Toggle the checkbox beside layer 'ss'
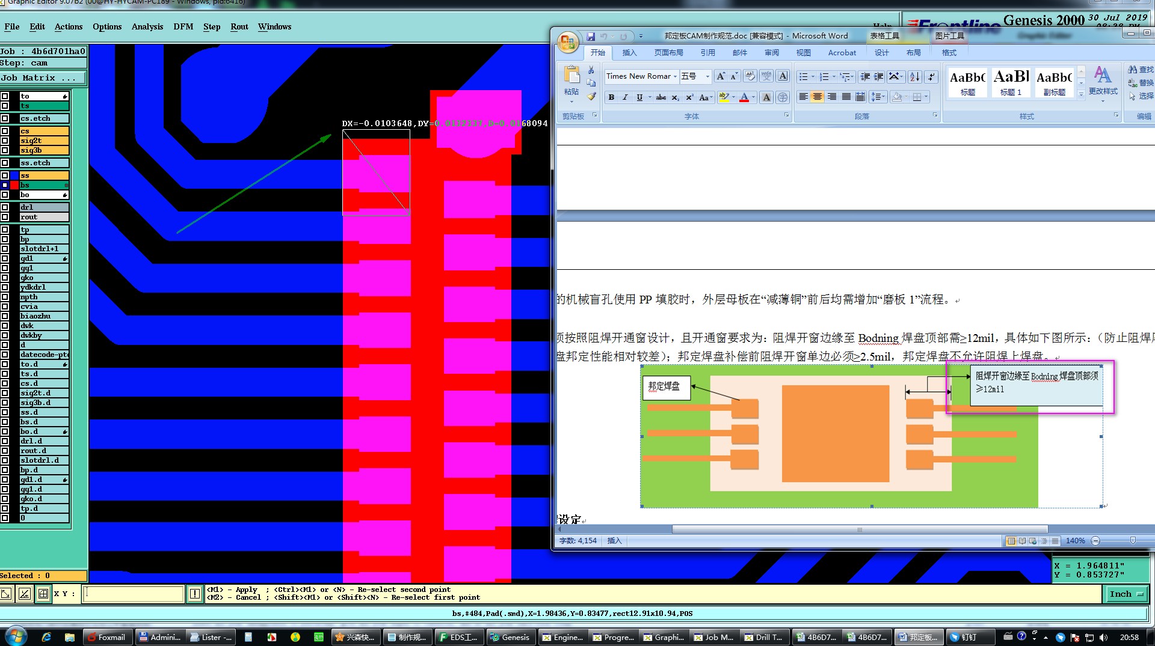The width and height of the screenshot is (1155, 646). point(5,175)
